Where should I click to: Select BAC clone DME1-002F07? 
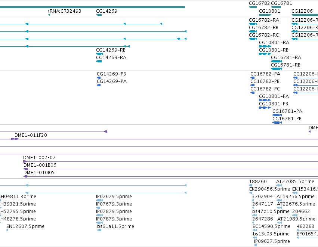(x=39, y=158)
